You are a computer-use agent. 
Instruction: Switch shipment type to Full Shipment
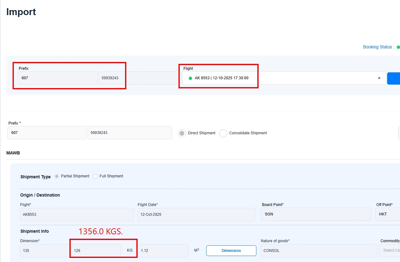coord(96,176)
